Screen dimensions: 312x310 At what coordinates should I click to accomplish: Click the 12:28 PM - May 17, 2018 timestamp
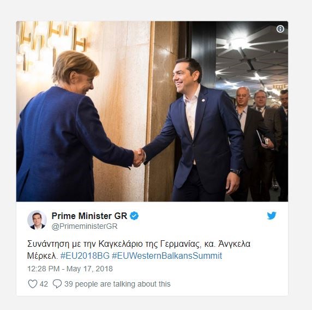click(70, 269)
